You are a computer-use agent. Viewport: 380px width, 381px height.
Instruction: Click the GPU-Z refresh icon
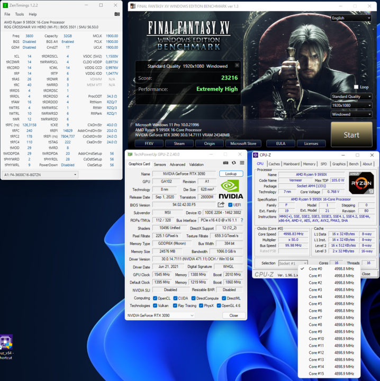(x=234, y=164)
